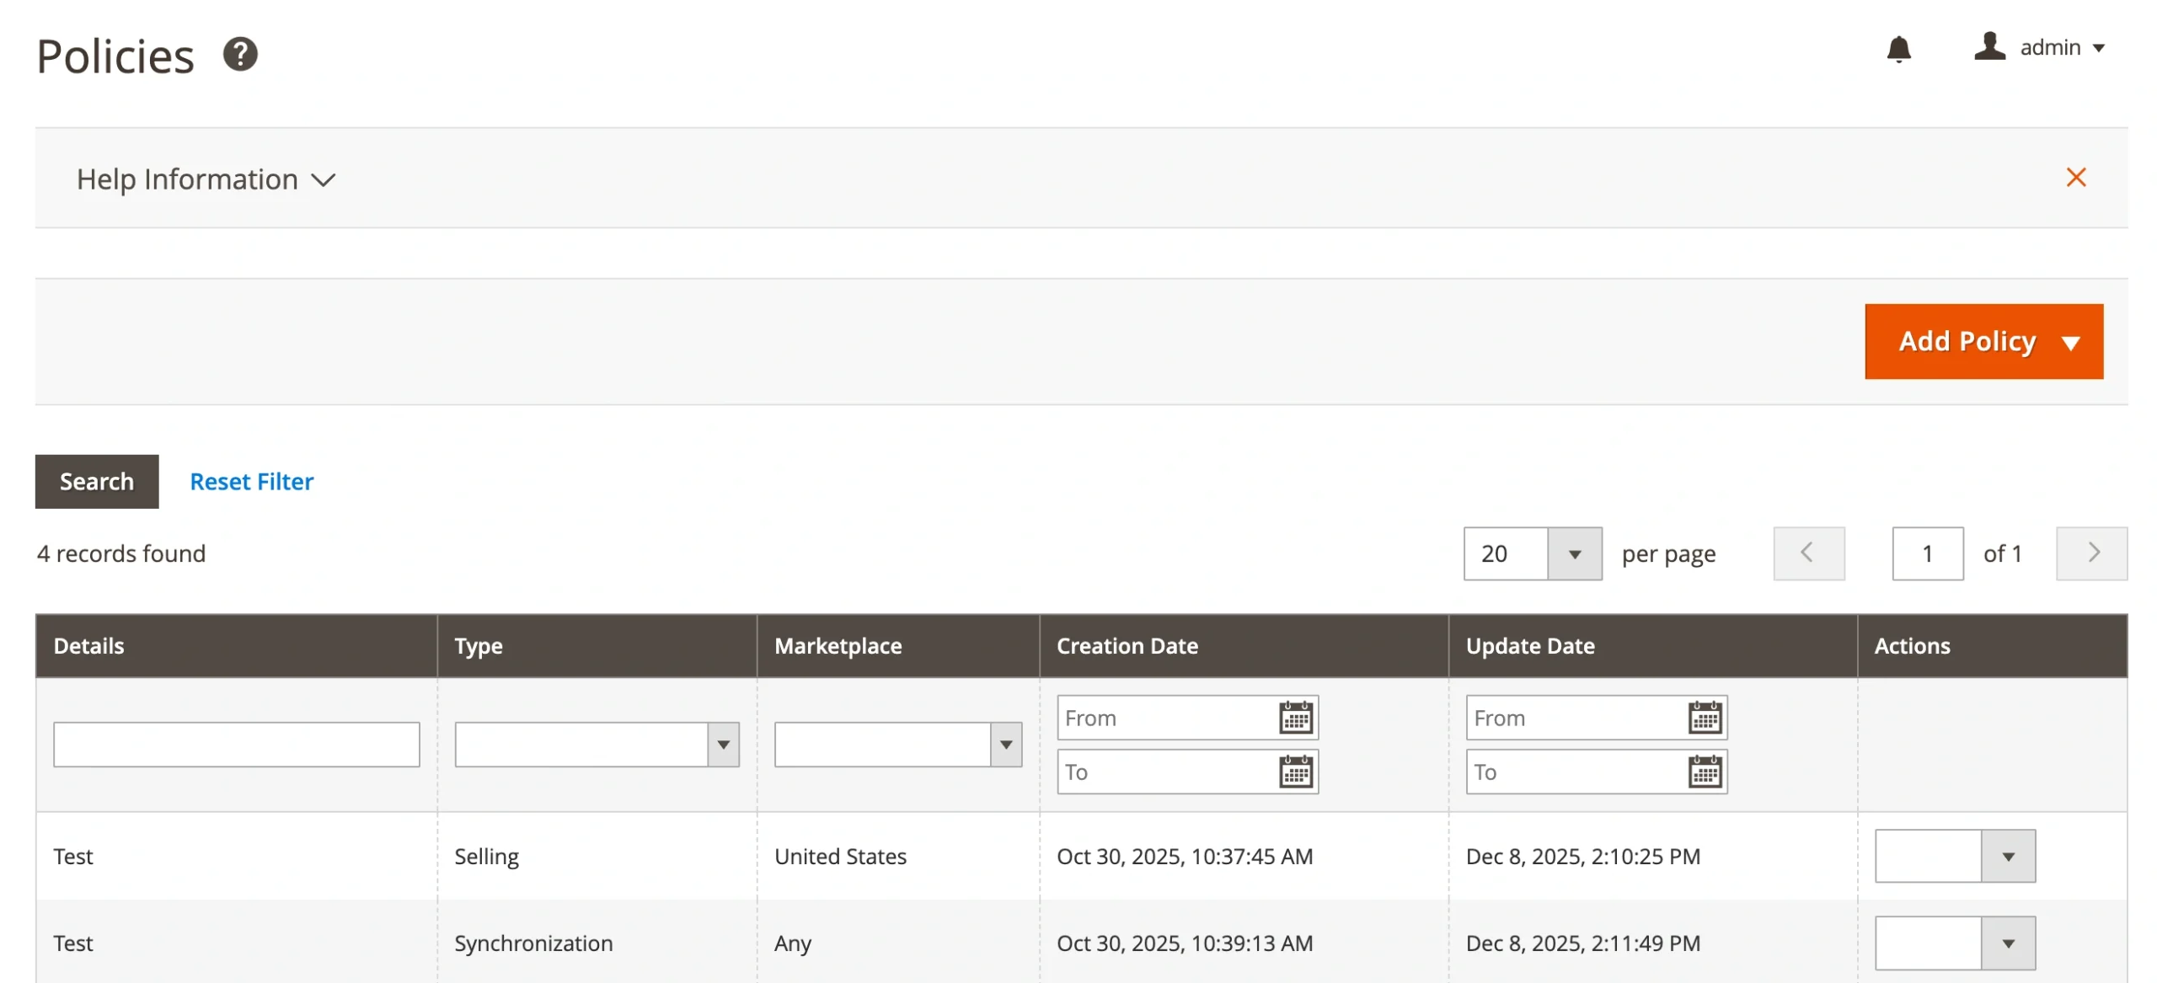Go to previous page arrow
Viewport: 2157px width, 983px height.
point(1808,553)
